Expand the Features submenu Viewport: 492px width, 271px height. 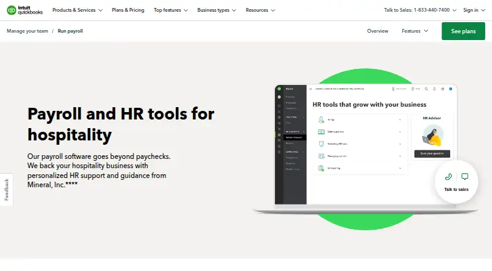(x=415, y=31)
